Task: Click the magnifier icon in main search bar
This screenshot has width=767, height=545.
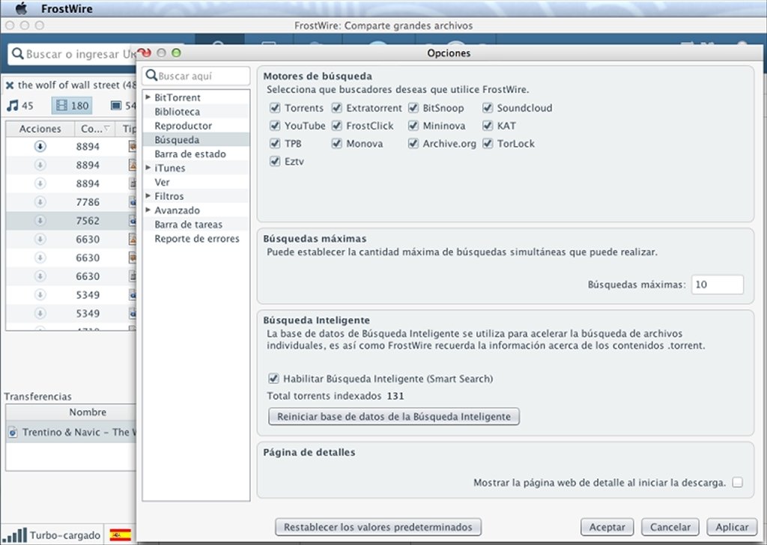Action: click(x=18, y=53)
